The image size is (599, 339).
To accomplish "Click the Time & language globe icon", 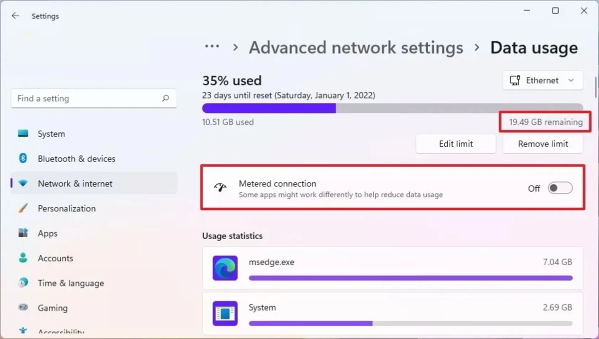I will pyautogui.click(x=23, y=283).
